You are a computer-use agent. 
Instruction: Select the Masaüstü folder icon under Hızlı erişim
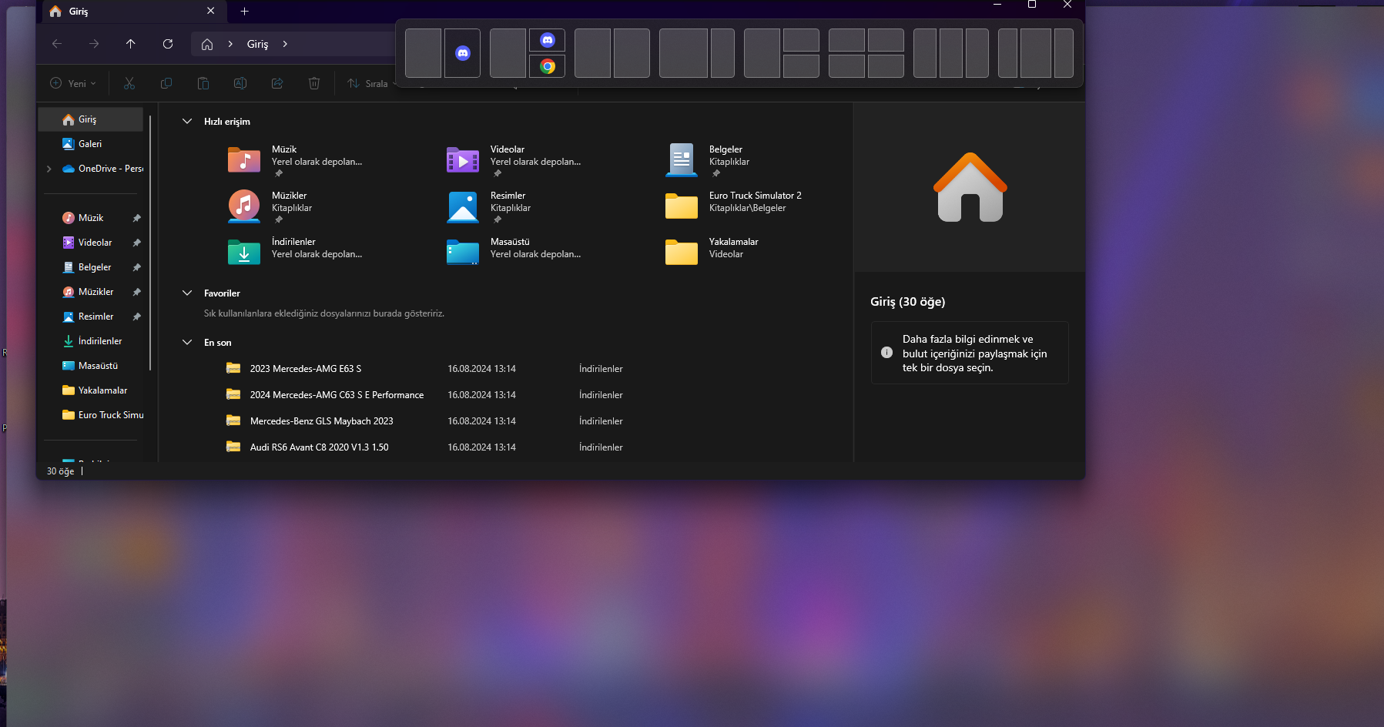coord(463,253)
